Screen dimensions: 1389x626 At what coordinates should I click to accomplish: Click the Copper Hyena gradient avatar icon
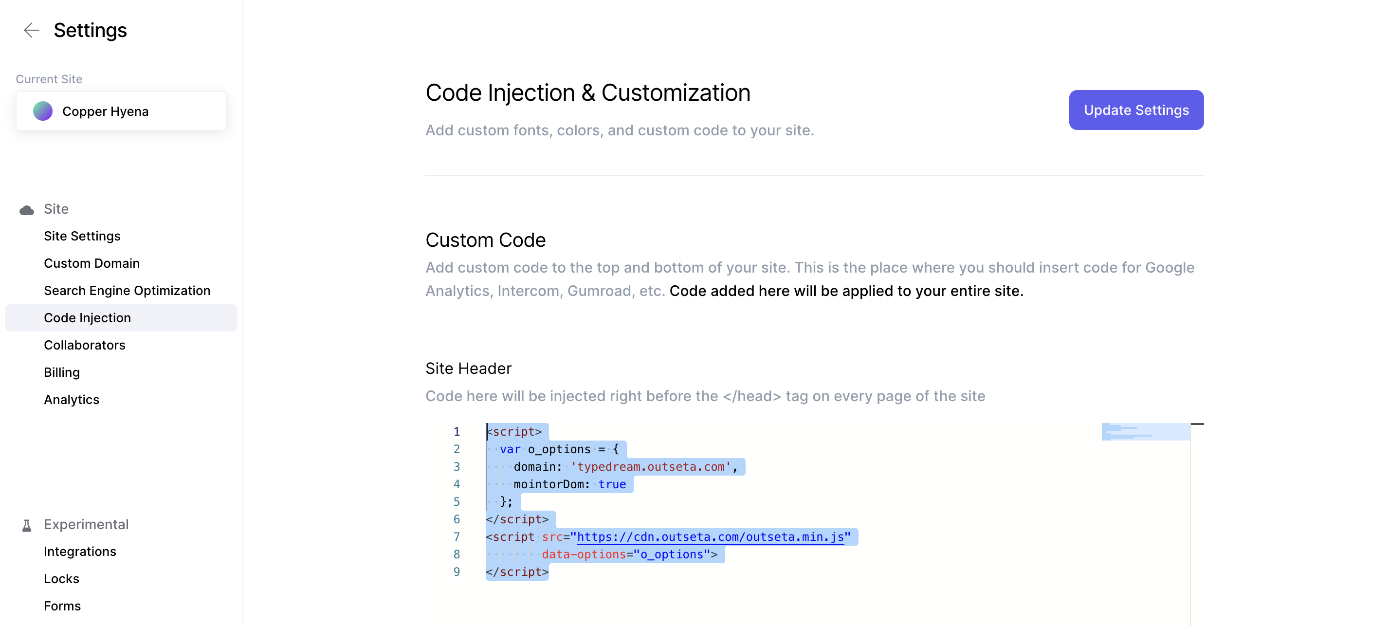point(43,111)
